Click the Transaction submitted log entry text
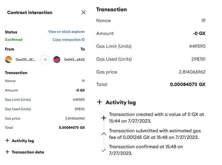Image resolution: width=222 pixels, height=165 pixels. [x=155, y=134]
